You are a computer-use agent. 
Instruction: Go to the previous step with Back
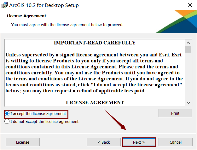[104, 142]
